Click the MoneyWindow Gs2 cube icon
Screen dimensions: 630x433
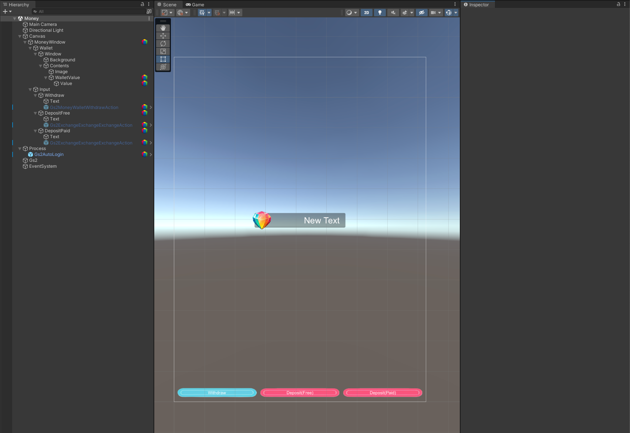pos(145,42)
